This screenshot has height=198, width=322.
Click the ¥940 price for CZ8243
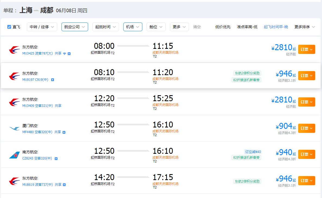[x=286, y=152]
